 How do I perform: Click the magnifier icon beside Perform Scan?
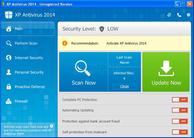coord(9,43)
